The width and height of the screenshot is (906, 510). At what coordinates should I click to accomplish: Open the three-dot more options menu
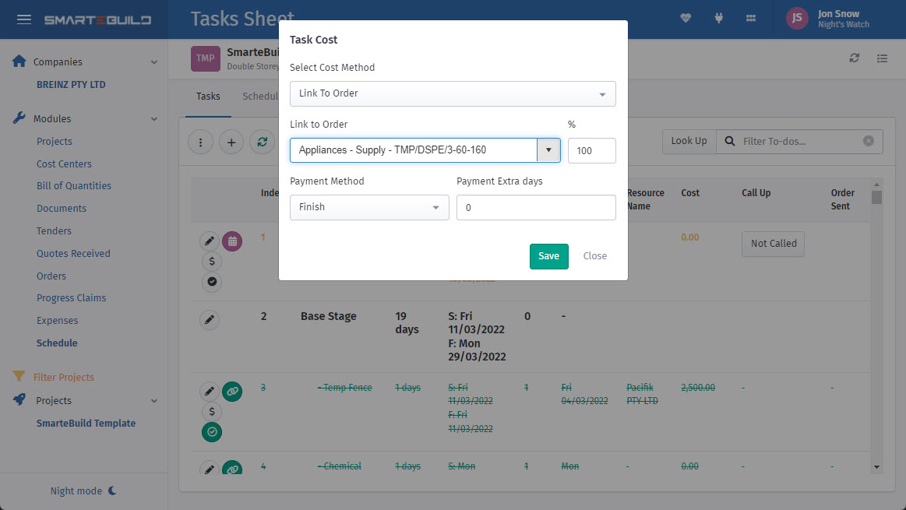coord(200,142)
